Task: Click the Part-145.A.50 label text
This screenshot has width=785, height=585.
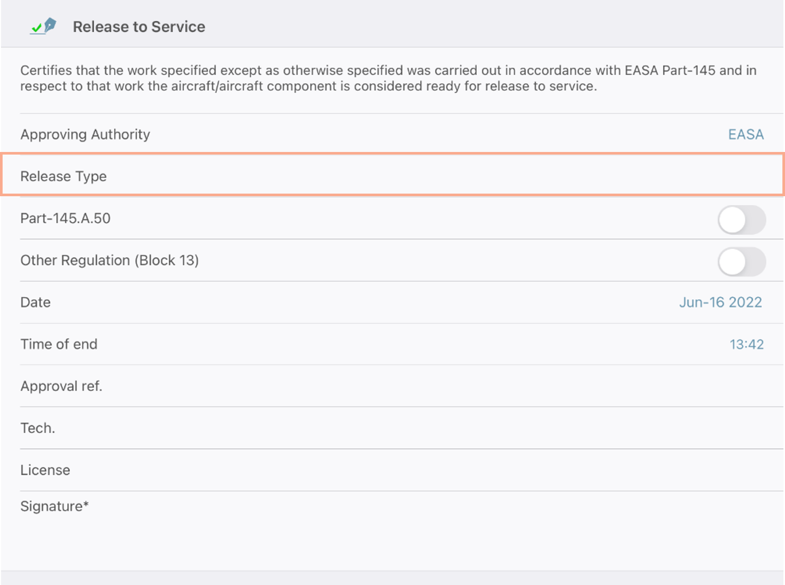Action: (66, 218)
